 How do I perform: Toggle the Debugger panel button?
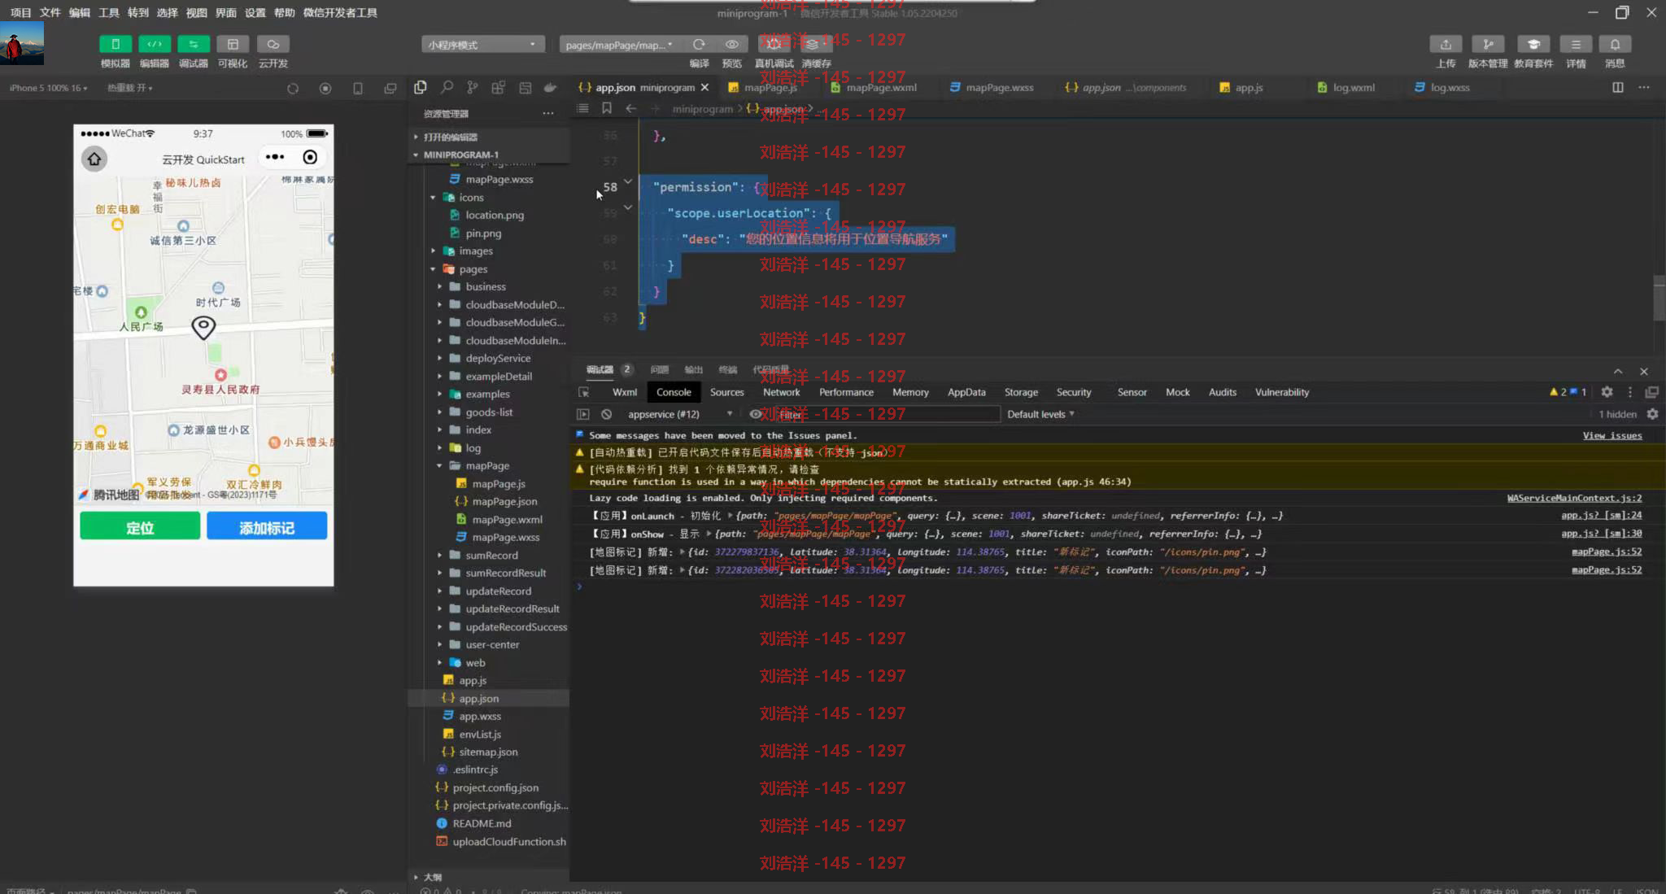point(194,44)
